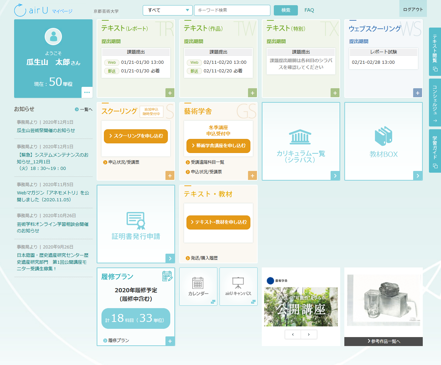Image resolution: width=441 pixels, height=365 pixels.
Task: Open the お知らせ 一覧へ link
Action: 84,110
